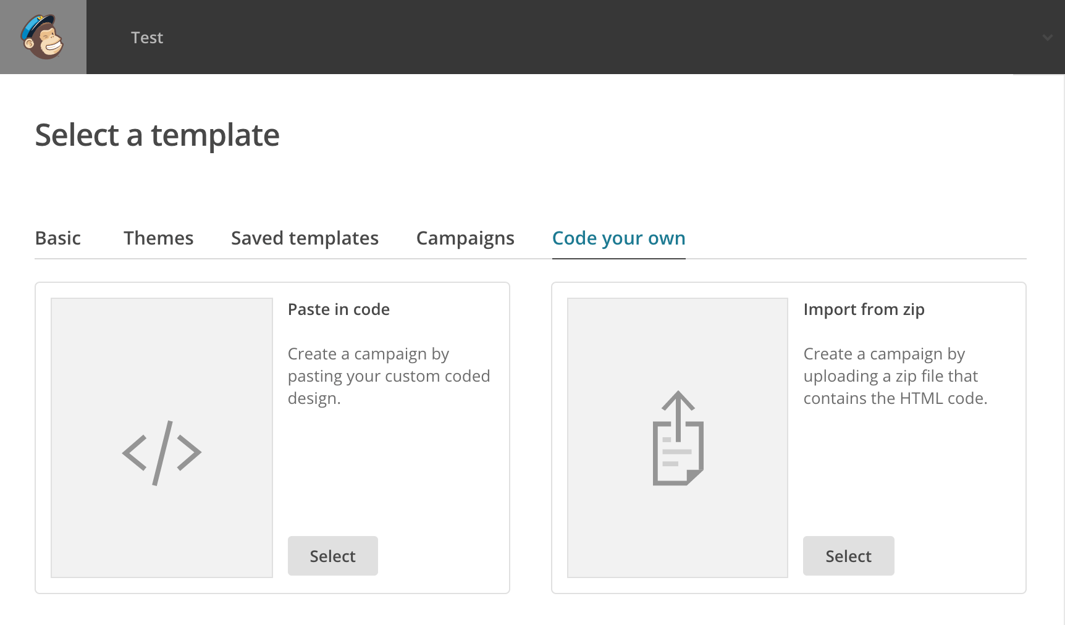Click the Select a template heading

pos(157,135)
